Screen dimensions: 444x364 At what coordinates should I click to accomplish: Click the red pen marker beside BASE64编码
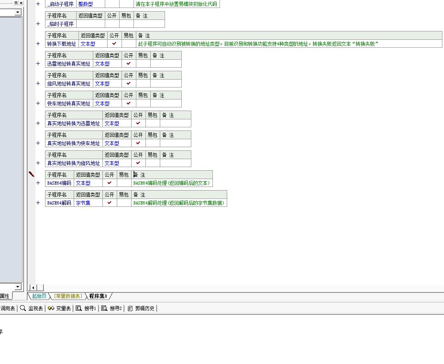pos(31,174)
